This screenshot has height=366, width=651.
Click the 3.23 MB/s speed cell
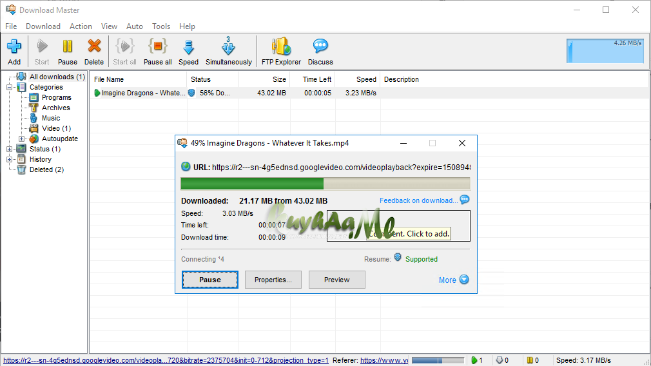point(361,93)
